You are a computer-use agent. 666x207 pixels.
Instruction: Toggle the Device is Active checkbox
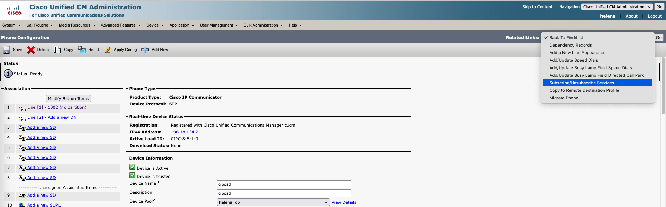coord(132,167)
